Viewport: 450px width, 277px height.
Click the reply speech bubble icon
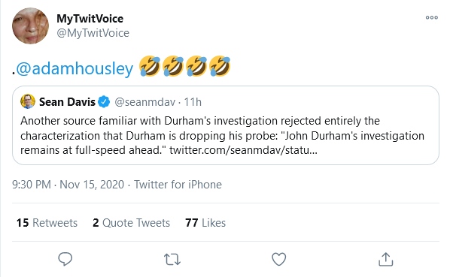[65, 259]
